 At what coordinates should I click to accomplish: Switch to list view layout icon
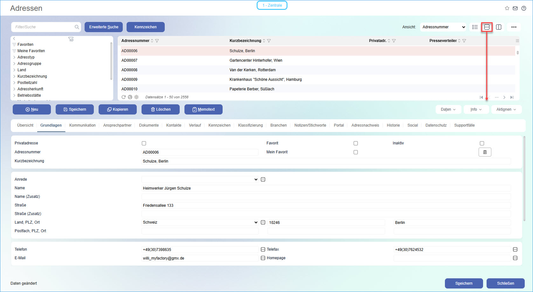click(475, 27)
